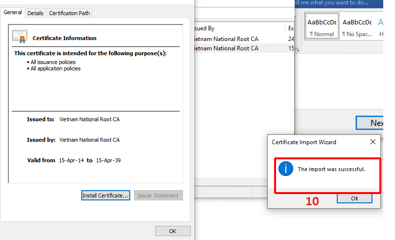The height and width of the screenshot is (240, 395).
Task: Click the Next button behind the wizard
Action: coord(370,123)
